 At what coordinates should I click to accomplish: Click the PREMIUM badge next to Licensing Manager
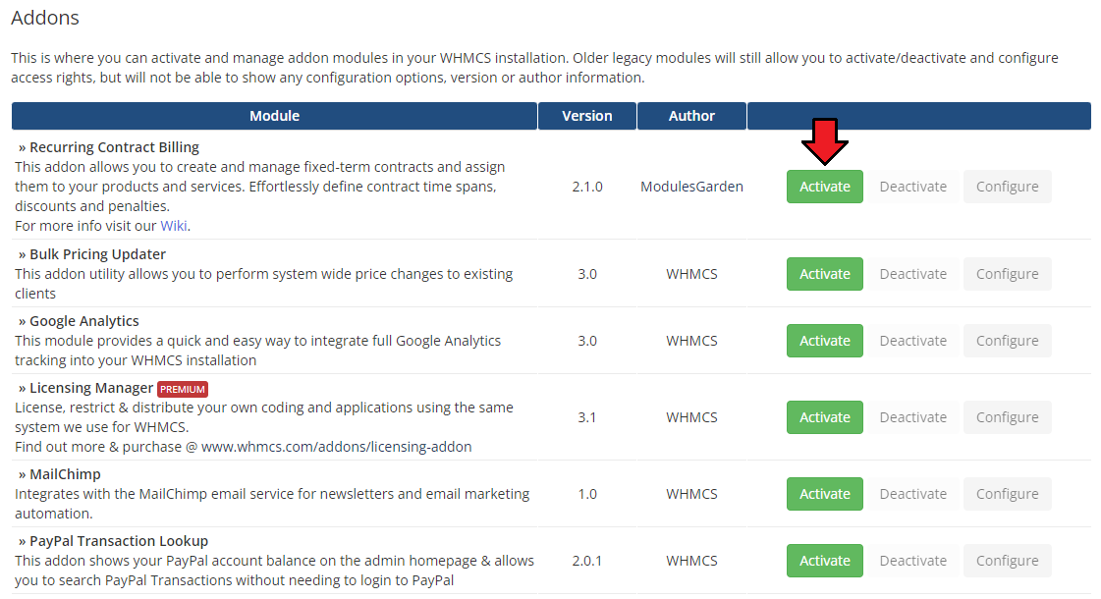(183, 389)
